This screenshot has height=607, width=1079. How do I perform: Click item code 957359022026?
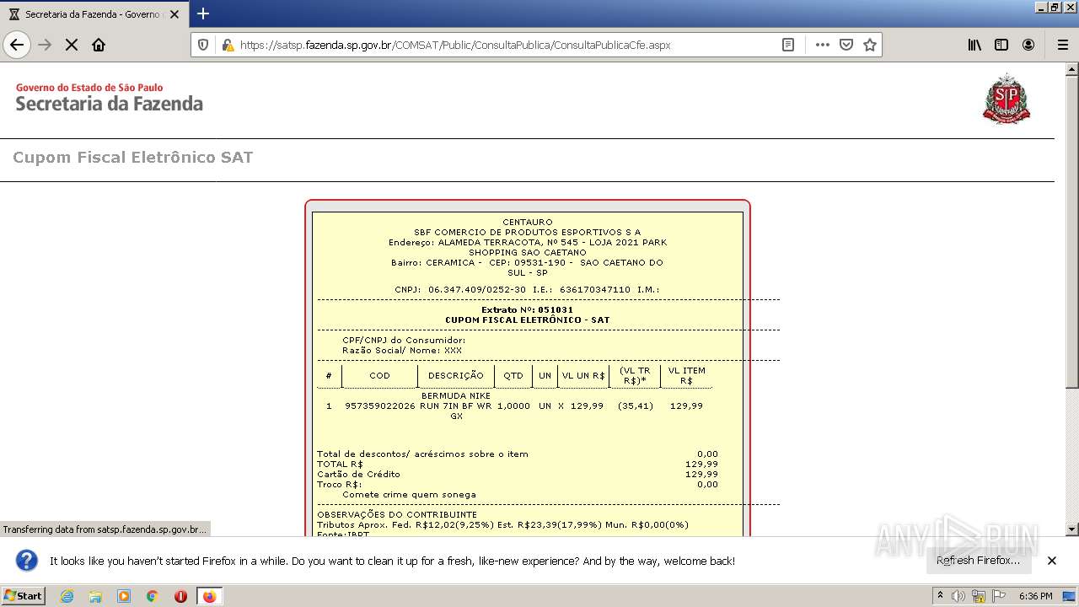[380, 406]
